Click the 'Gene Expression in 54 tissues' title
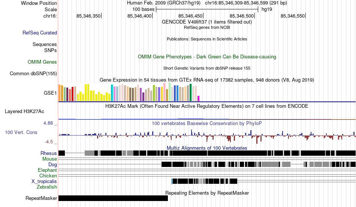Viewport: 356px width, 207px height. pyautogui.click(x=207, y=80)
